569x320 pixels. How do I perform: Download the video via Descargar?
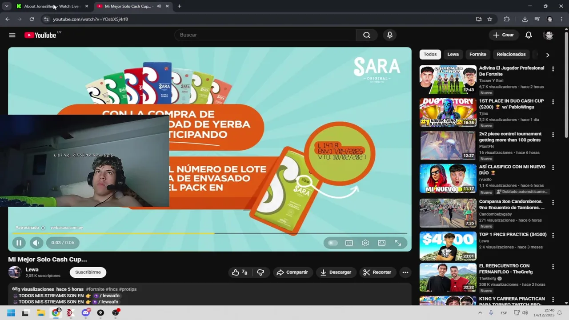(336, 272)
